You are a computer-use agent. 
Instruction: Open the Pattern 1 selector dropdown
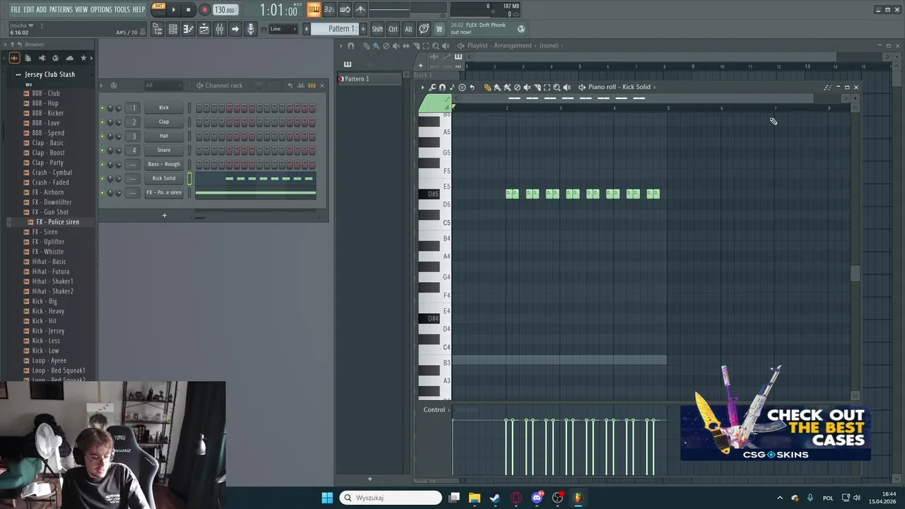click(x=340, y=29)
